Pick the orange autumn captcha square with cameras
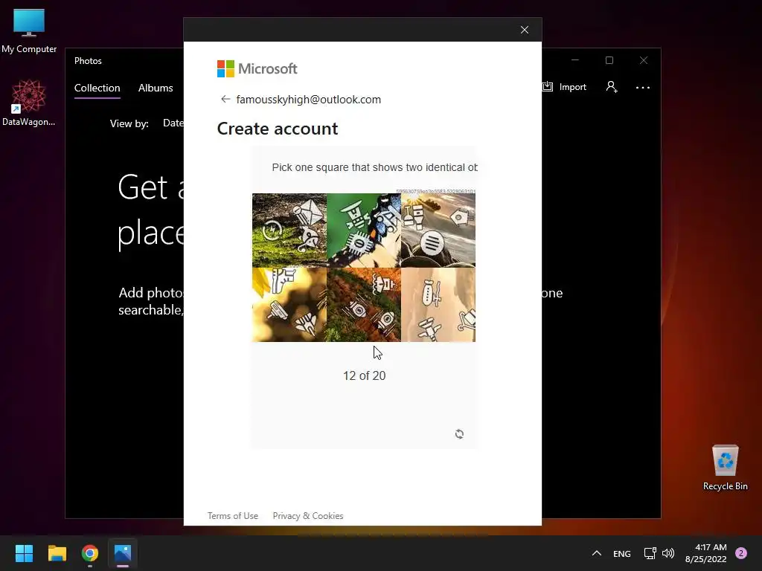The image size is (762, 571). point(363,304)
